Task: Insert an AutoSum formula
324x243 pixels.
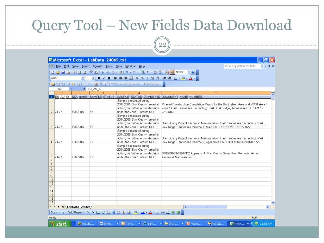Action: pos(148,72)
